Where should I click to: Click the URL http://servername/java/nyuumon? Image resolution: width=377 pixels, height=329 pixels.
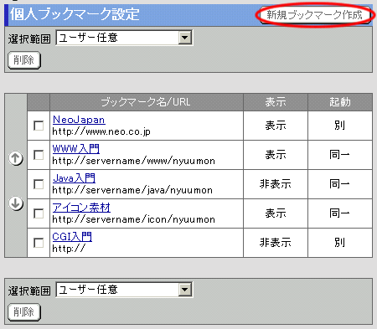click(x=132, y=190)
